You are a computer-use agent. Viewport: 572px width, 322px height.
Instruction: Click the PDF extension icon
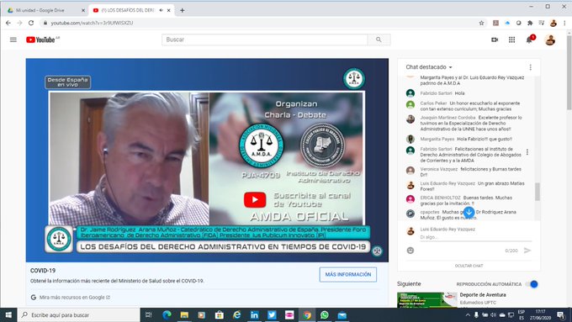point(495,23)
